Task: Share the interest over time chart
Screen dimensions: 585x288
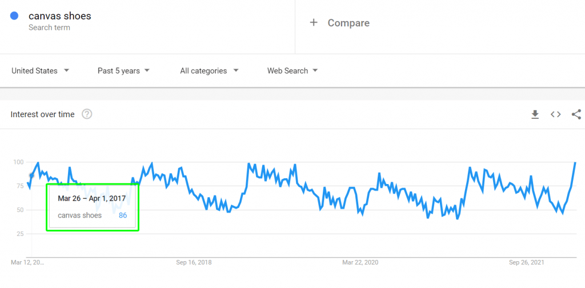Action: pos(576,114)
